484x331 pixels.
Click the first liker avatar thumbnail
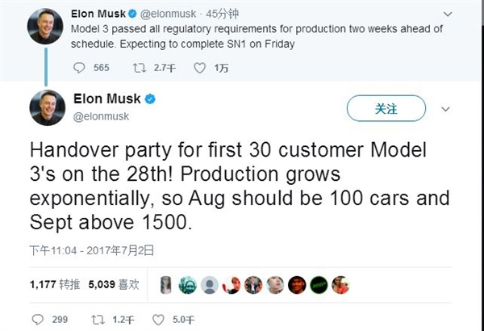coord(165,284)
